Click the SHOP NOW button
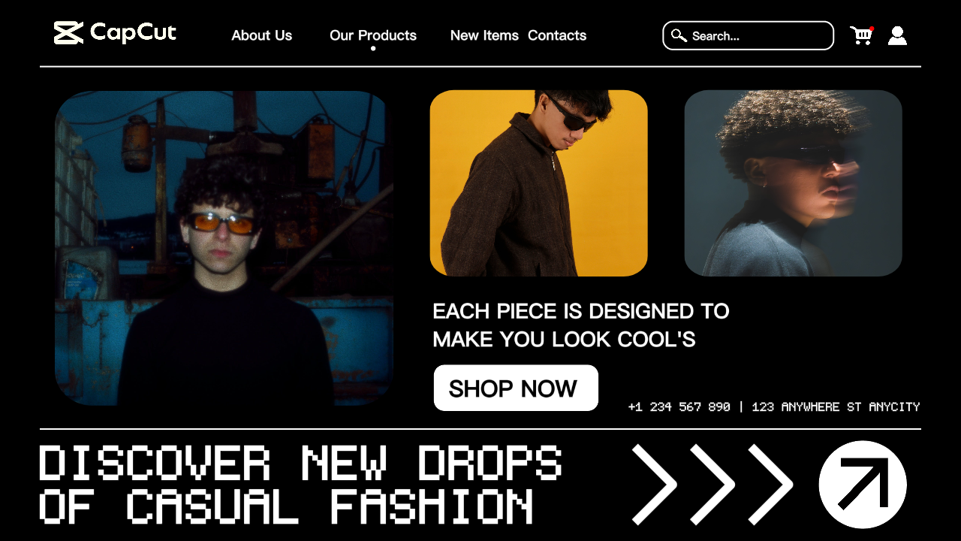The image size is (961, 541). 516,388
